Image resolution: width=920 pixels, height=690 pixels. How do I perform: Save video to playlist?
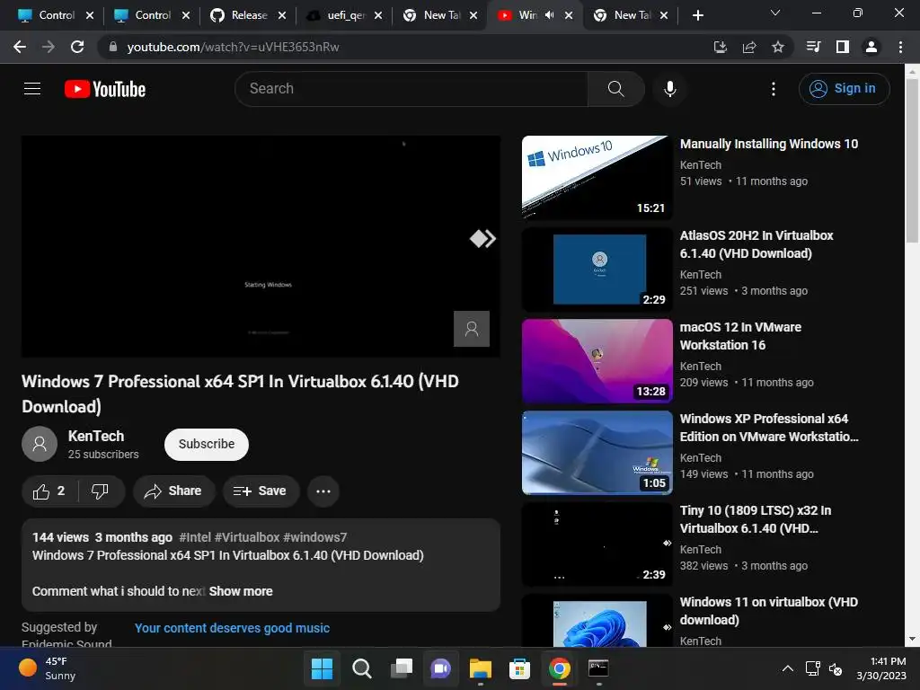click(x=261, y=491)
